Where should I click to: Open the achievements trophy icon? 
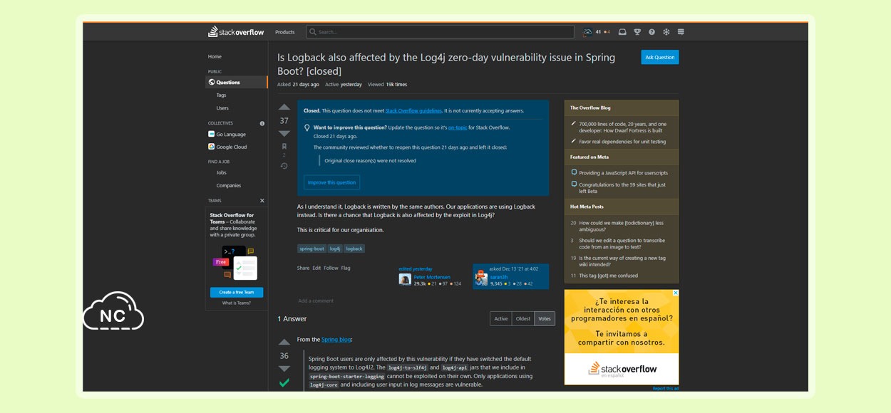pyautogui.click(x=637, y=32)
